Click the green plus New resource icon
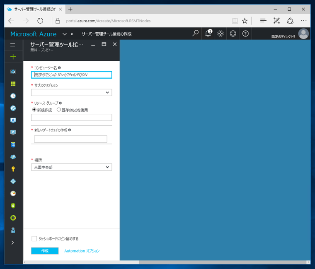The height and width of the screenshot is (269, 315). pos(13,57)
